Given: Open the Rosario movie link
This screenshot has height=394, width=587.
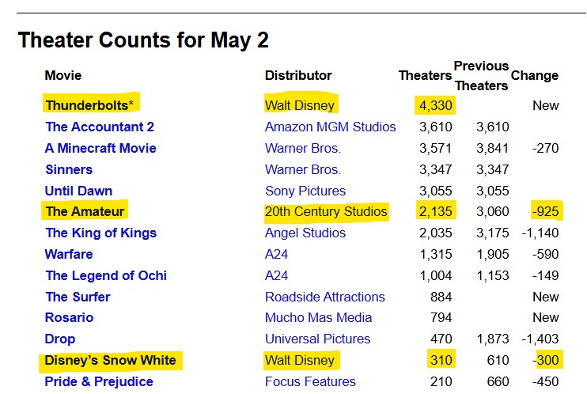Looking at the screenshot, I should click(x=70, y=317).
